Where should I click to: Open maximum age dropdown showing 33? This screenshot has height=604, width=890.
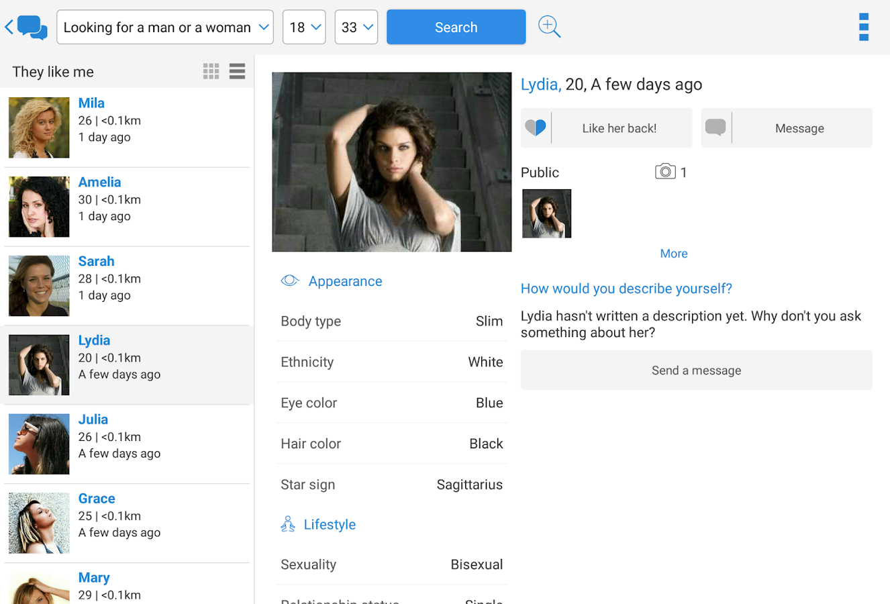tap(356, 27)
